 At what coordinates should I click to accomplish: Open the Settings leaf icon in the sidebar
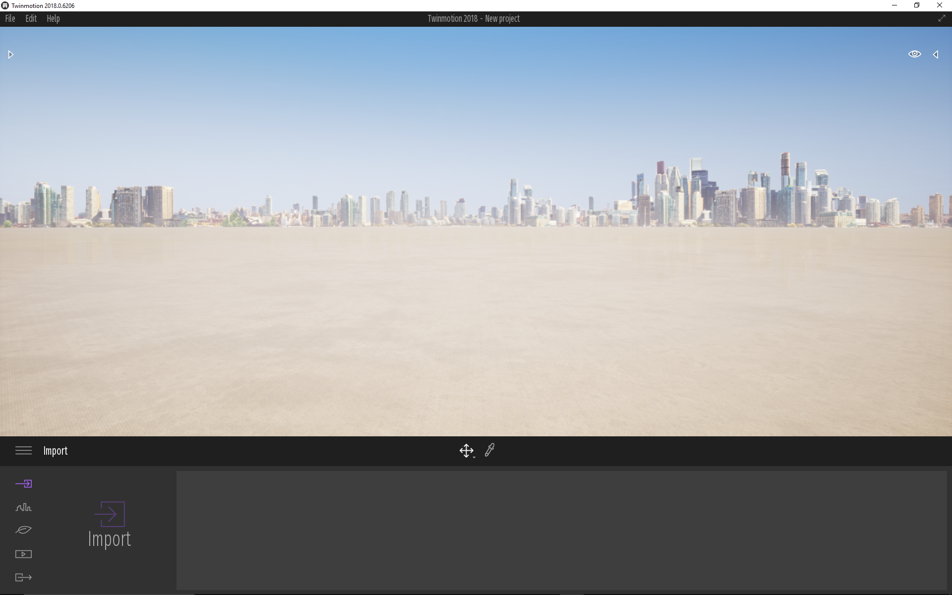pyautogui.click(x=23, y=530)
